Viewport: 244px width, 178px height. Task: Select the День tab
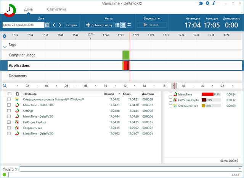point(28,9)
